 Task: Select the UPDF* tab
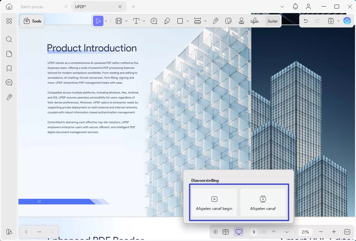(x=99, y=7)
